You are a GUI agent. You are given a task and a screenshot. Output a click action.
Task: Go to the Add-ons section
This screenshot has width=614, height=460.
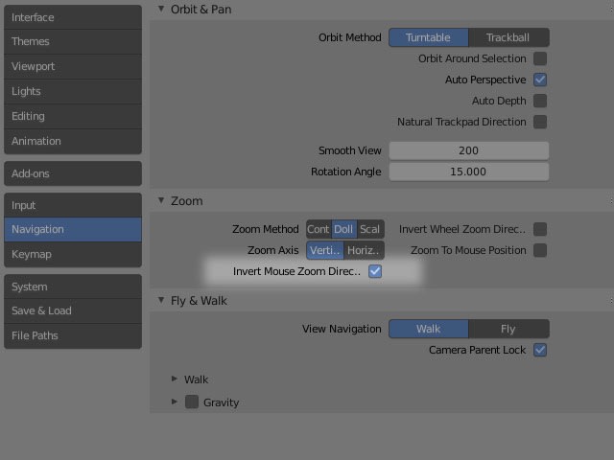(x=72, y=173)
